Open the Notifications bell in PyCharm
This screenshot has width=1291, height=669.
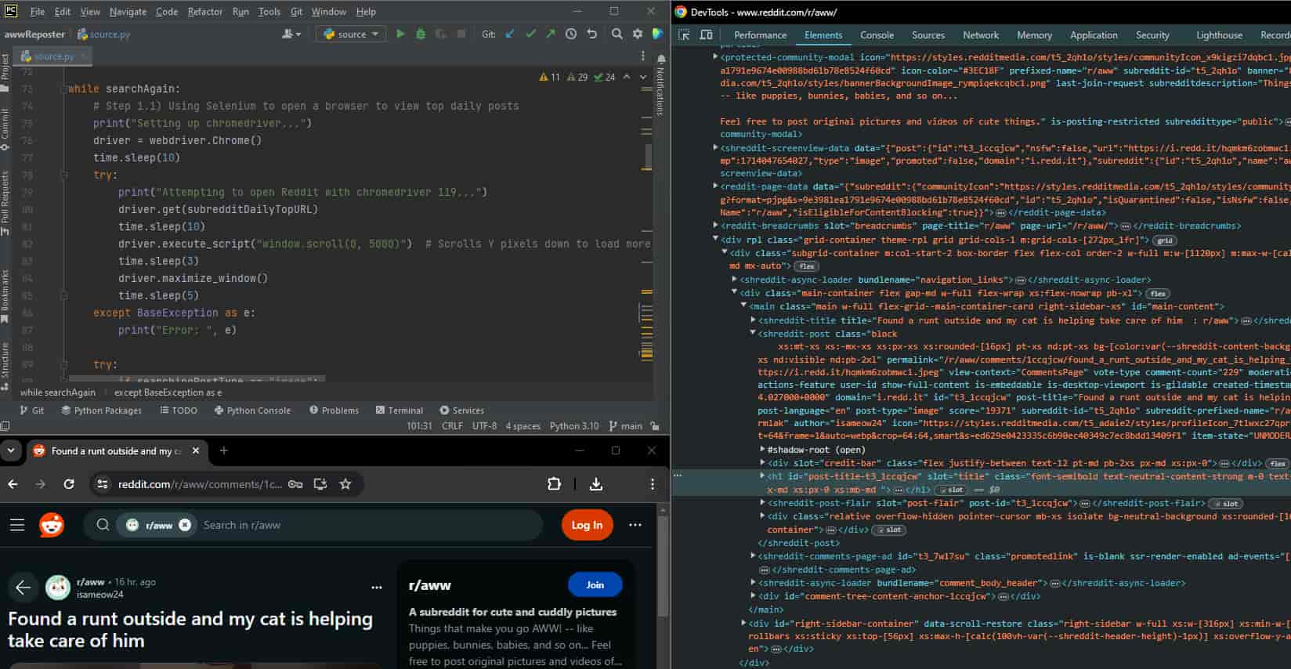[x=661, y=59]
